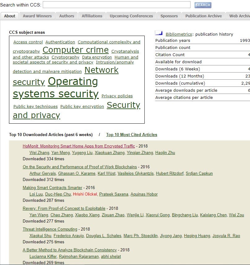Click the Authentication subject link
Image resolution: width=250 pixels, height=265 pixels.
(60, 42)
